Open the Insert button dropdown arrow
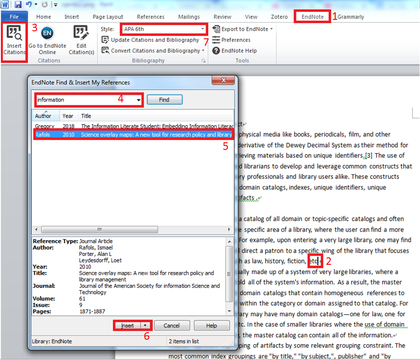 point(145,326)
